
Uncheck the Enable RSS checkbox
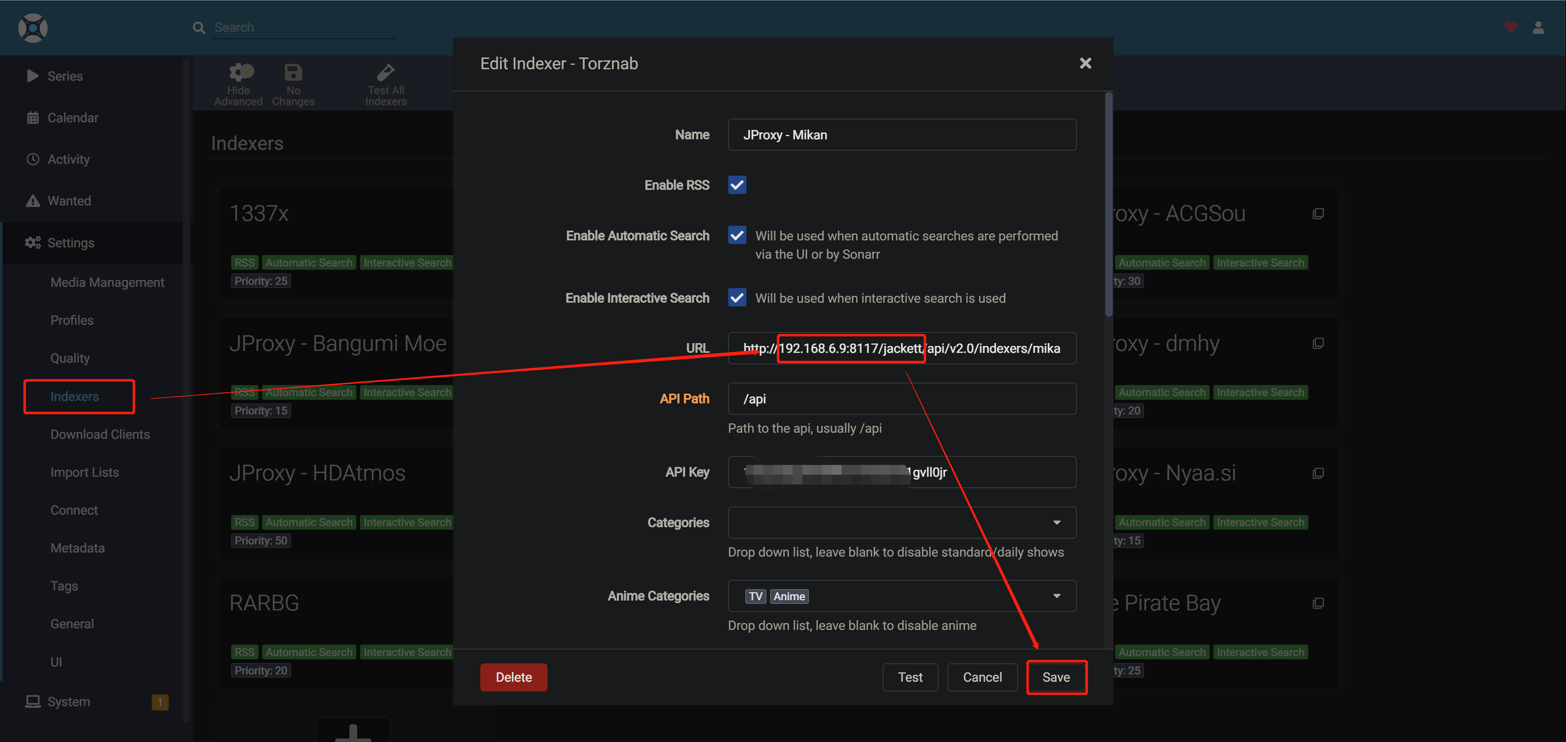tap(737, 185)
